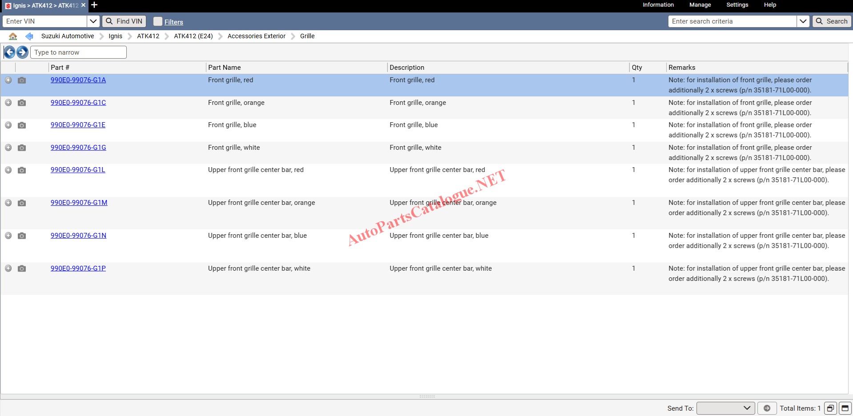Image resolution: width=853 pixels, height=416 pixels.
Task: Click the blue back arrow in breadcrumb
Action: (29, 36)
